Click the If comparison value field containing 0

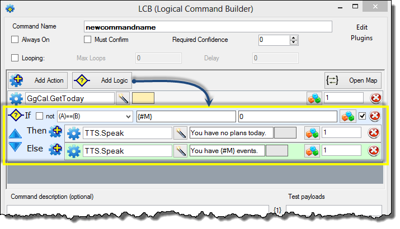[288, 116]
